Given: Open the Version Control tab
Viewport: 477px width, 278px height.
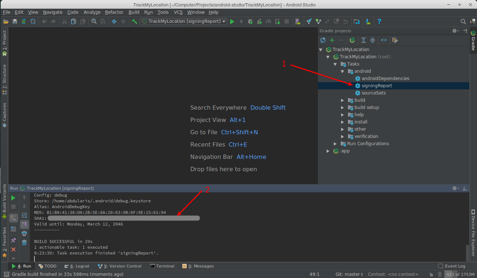Looking at the screenshot, I should [x=120, y=266].
